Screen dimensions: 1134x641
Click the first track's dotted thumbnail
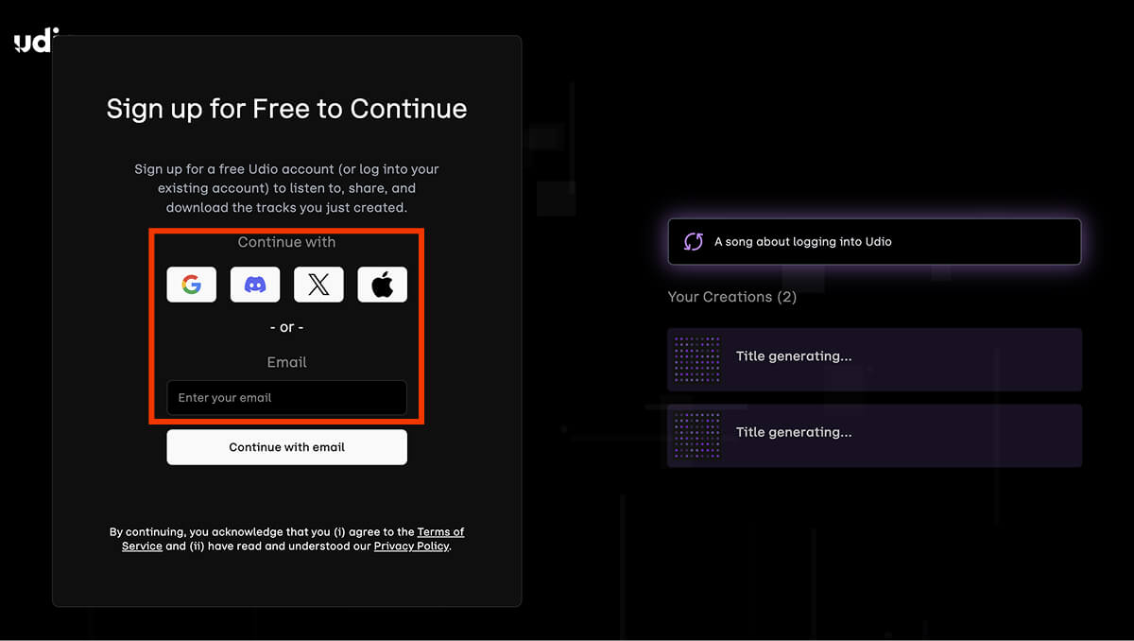tap(697, 359)
